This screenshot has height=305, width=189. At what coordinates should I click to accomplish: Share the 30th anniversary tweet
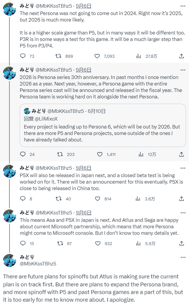(x=181, y=154)
